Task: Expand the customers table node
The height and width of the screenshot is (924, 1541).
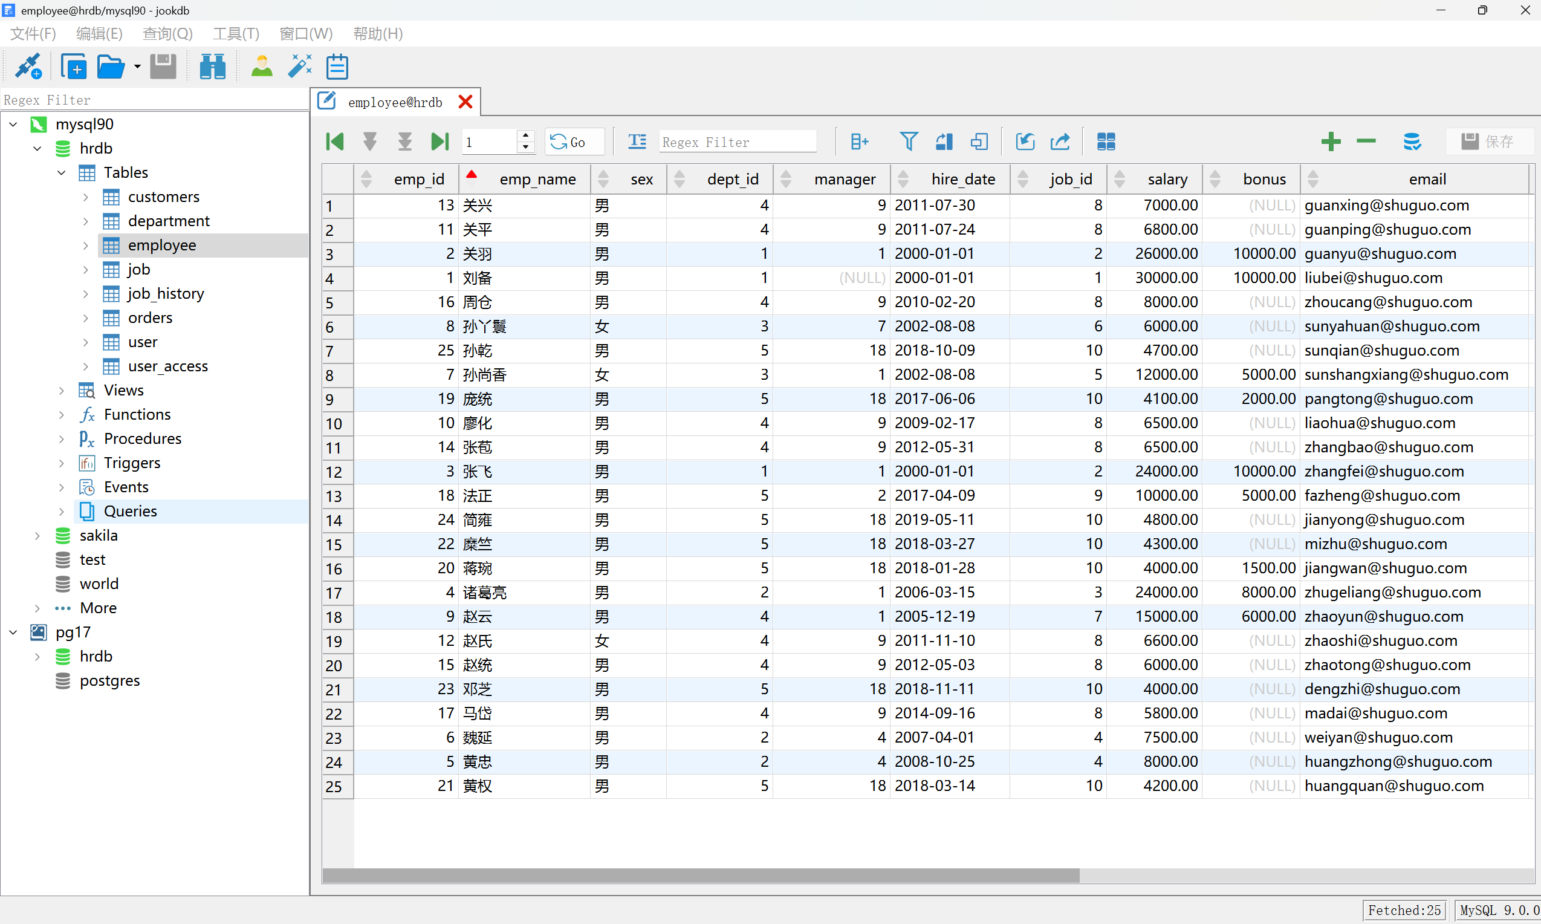Action: 86,197
